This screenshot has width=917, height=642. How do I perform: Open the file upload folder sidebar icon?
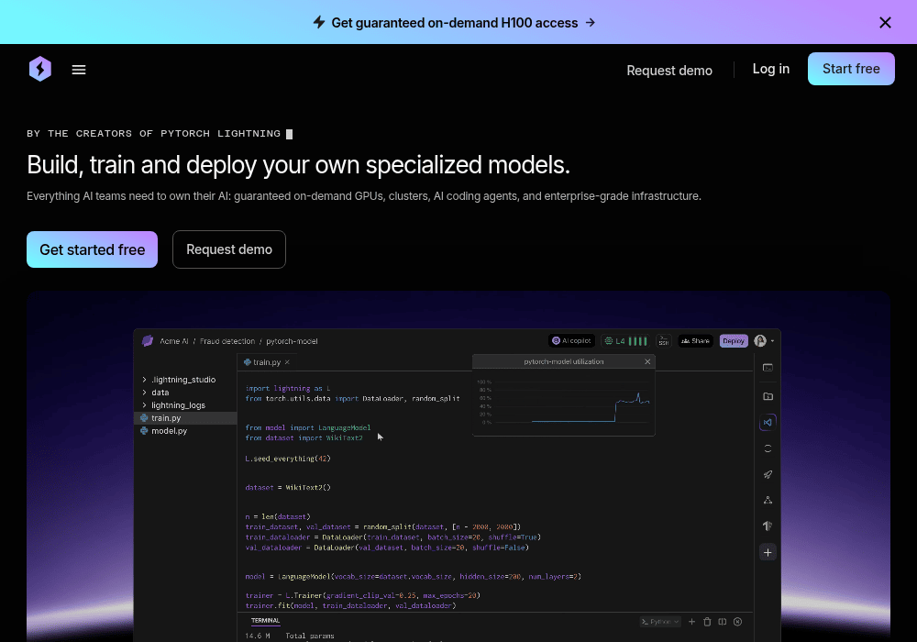pyautogui.click(x=768, y=396)
